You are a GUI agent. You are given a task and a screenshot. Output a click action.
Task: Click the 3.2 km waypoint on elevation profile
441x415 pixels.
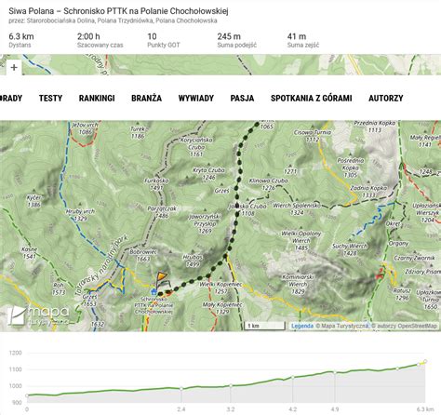point(231,385)
